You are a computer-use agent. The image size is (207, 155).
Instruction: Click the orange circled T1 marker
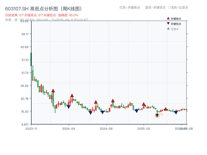[x=157, y=115]
